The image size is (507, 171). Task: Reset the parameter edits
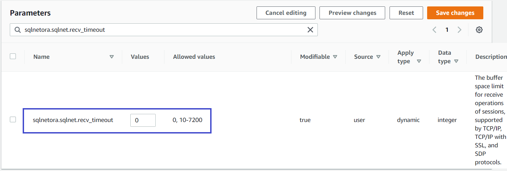pos(406,13)
